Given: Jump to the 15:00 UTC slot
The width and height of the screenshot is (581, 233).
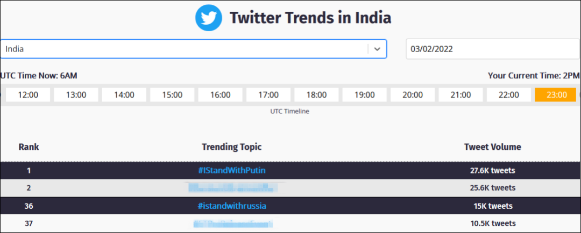Looking at the screenshot, I should coord(172,94).
